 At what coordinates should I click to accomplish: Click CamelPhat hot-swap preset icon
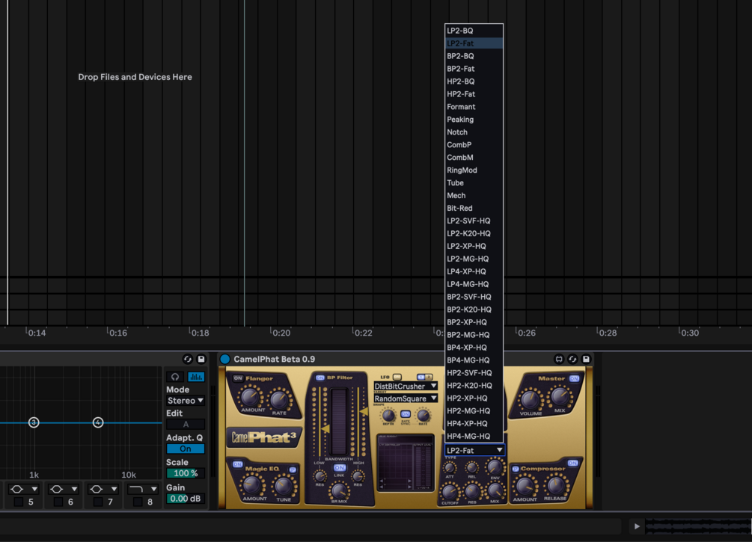(x=572, y=359)
